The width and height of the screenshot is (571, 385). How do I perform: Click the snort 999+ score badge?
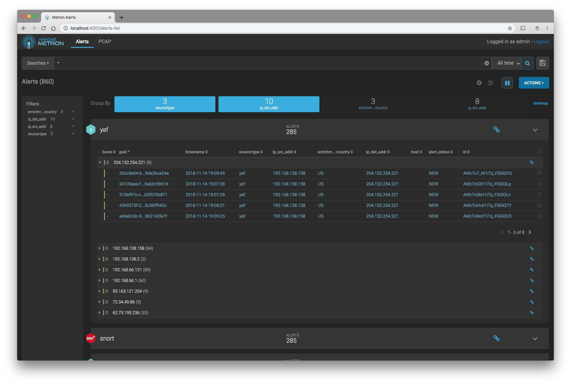point(91,338)
